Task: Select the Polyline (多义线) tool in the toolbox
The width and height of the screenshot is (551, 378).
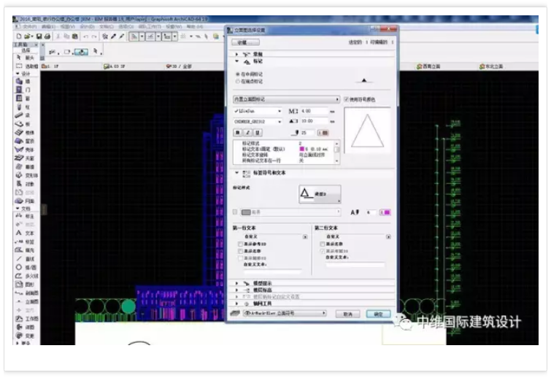Action: [26, 276]
